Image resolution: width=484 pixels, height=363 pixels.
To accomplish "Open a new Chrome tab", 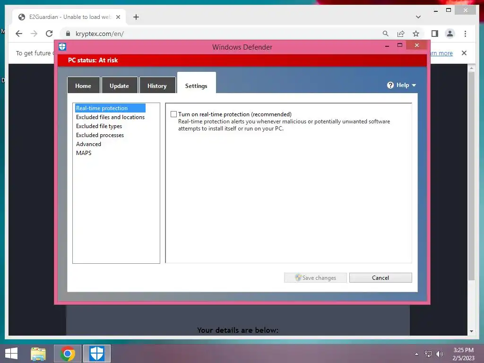I will tap(136, 17).
